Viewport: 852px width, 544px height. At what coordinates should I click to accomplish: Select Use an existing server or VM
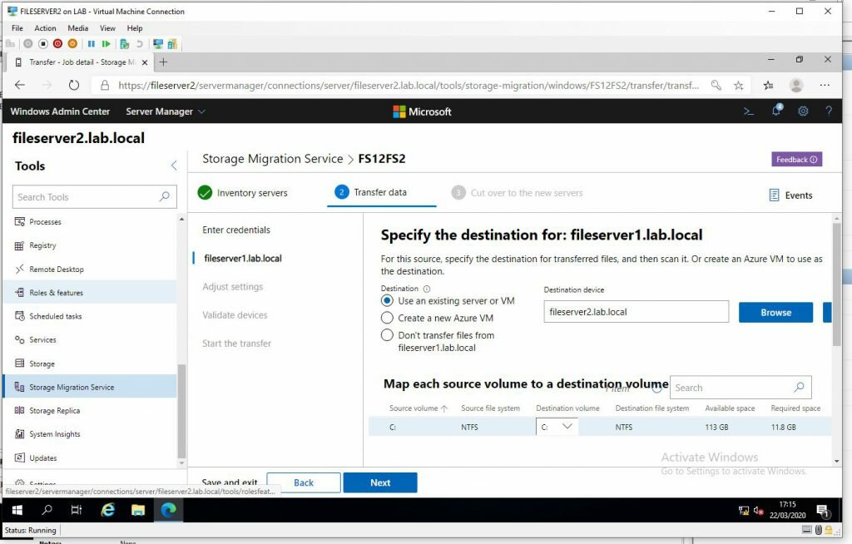click(387, 300)
